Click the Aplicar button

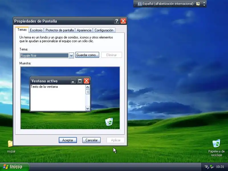(x=116, y=140)
